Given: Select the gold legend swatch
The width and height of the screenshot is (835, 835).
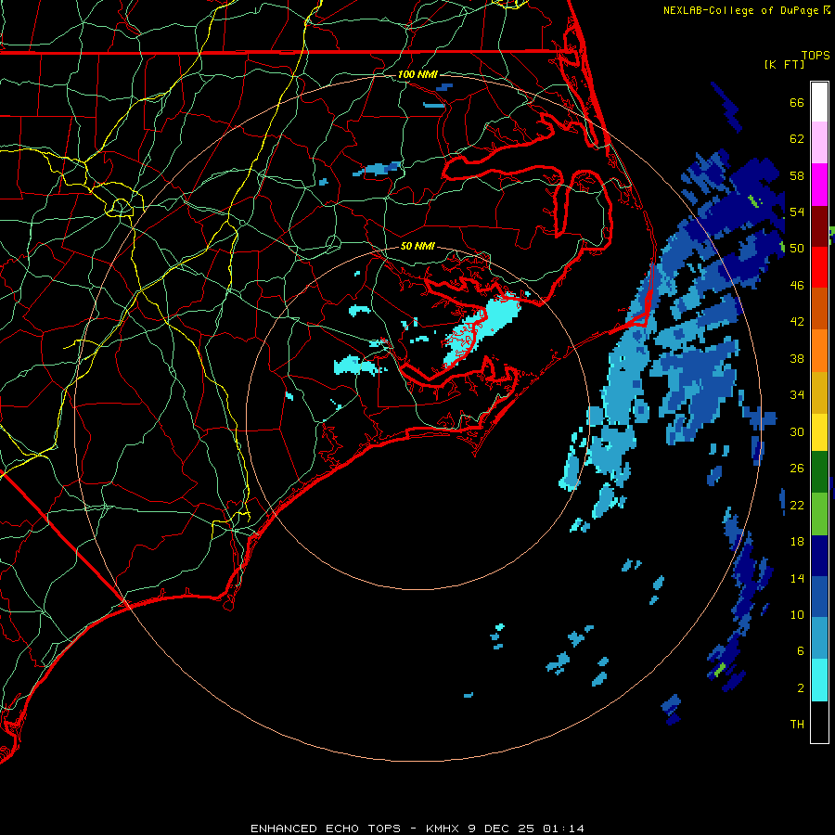Looking at the screenshot, I should 819,392.
